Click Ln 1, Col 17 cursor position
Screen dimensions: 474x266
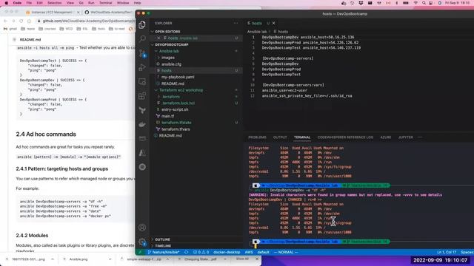447,252
